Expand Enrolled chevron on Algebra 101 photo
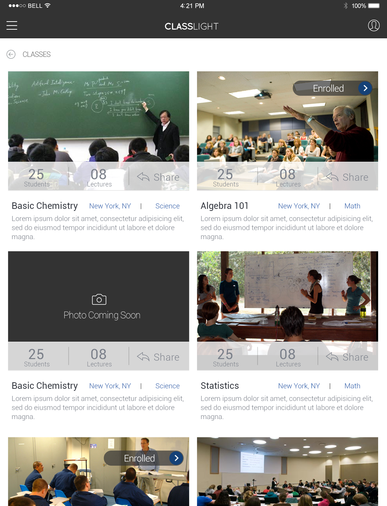 pyautogui.click(x=365, y=88)
